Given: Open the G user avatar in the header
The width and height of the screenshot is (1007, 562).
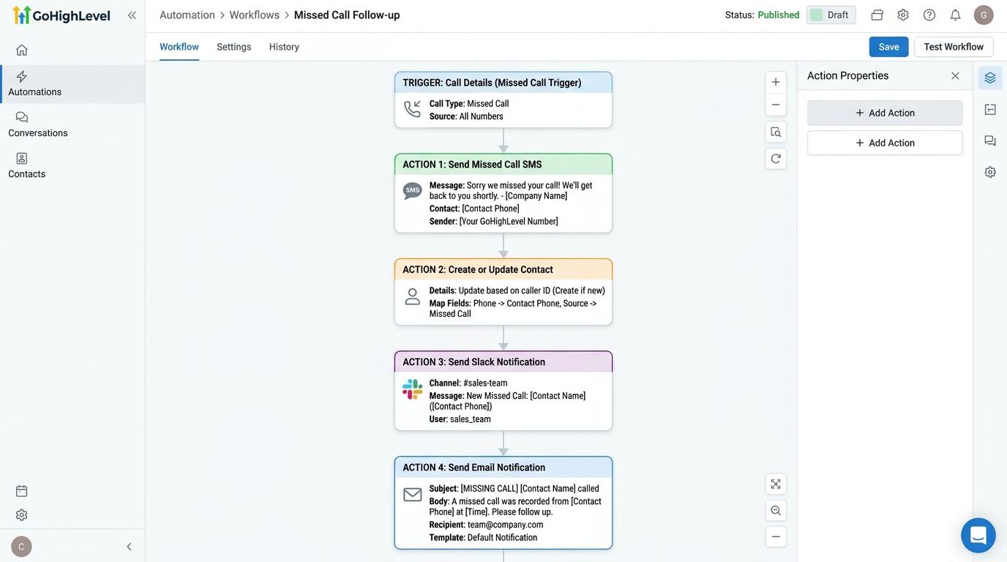Looking at the screenshot, I should (x=984, y=15).
